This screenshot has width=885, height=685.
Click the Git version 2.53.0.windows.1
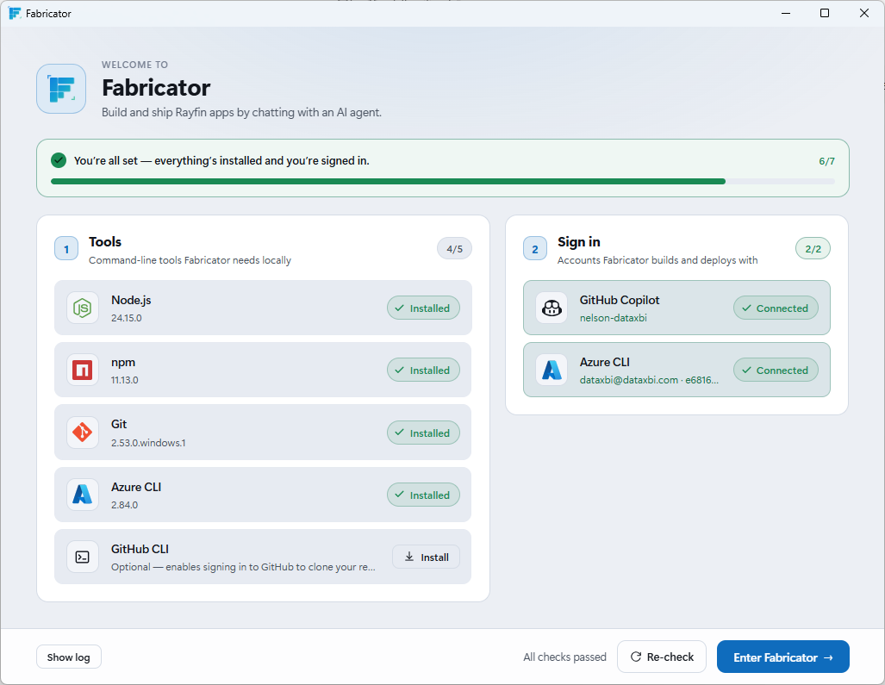pos(148,443)
